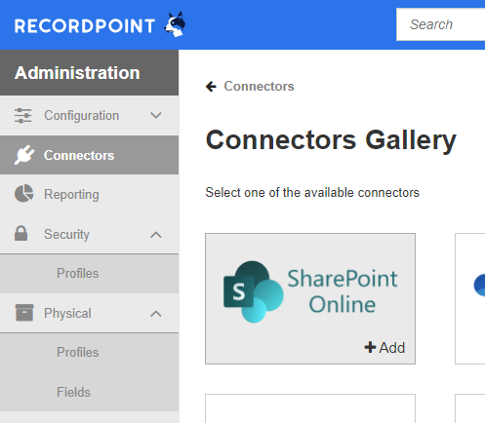Add the SharePoint Online connector
This screenshot has height=423, width=485.
coord(384,347)
